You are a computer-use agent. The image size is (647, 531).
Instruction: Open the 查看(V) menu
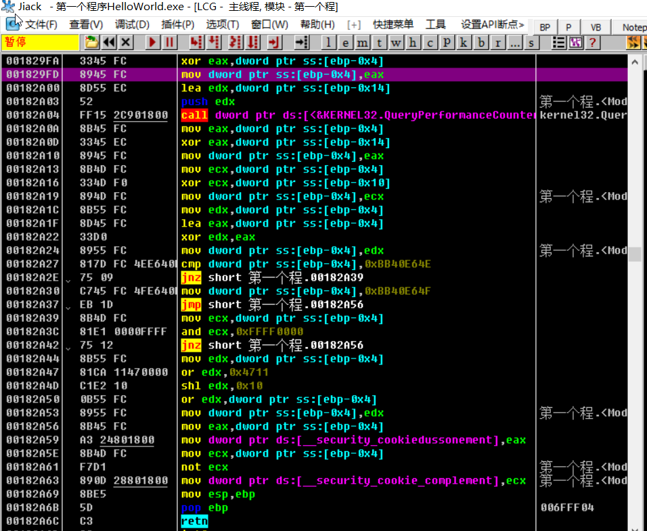[x=86, y=25]
